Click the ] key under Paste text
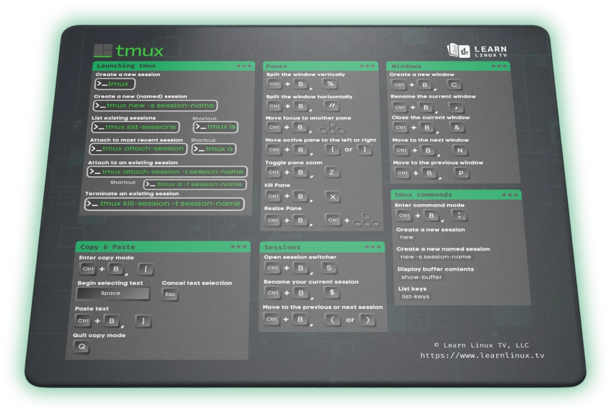 coord(143,321)
